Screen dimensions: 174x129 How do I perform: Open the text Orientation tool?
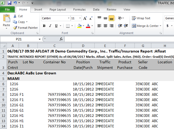(x=120, y=18)
